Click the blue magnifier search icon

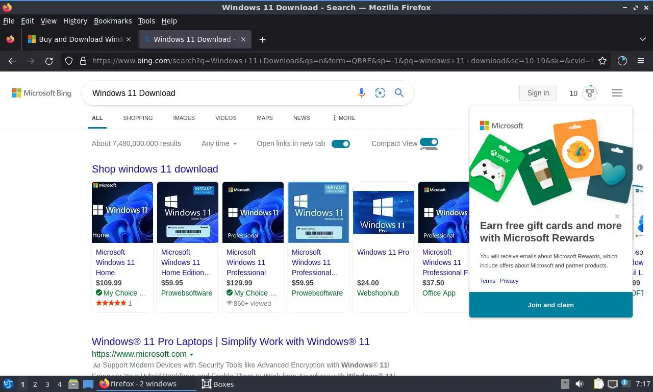tap(399, 93)
